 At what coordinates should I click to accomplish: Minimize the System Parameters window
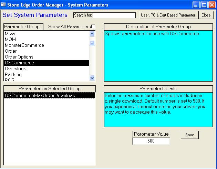[x=196, y=5]
